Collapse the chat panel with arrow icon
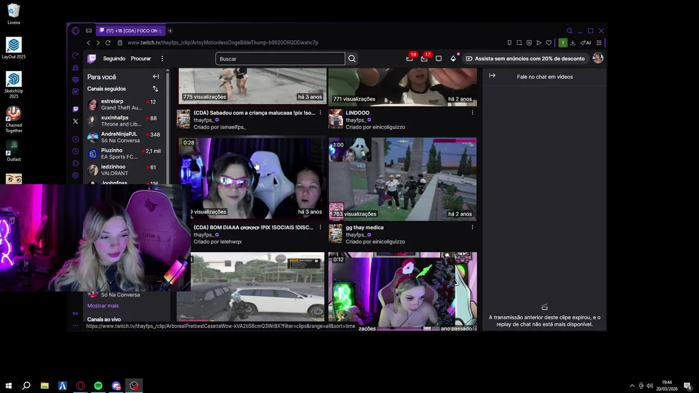This screenshot has width=699, height=393. pyautogui.click(x=492, y=76)
